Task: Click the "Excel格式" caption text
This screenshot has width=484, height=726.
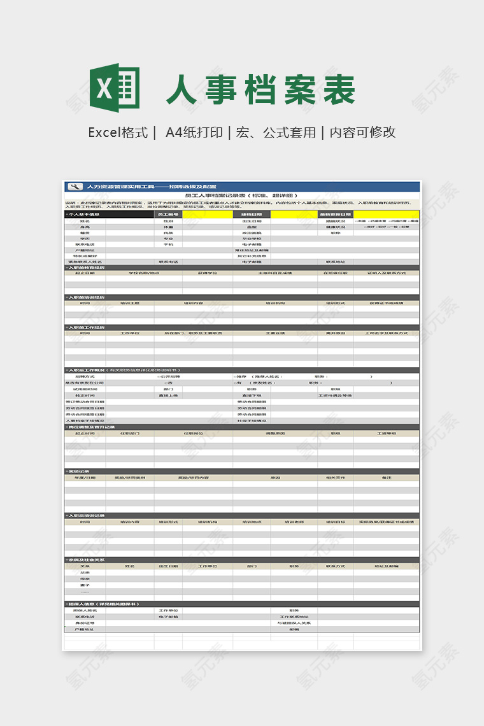Action: click(x=118, y=133)
